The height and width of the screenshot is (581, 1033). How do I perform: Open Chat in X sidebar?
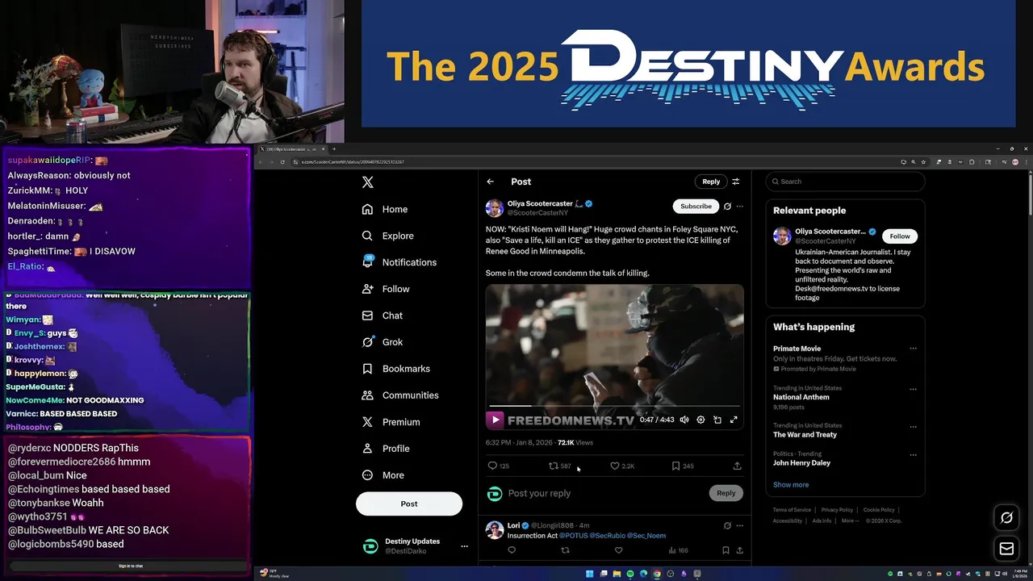point(382,316)
